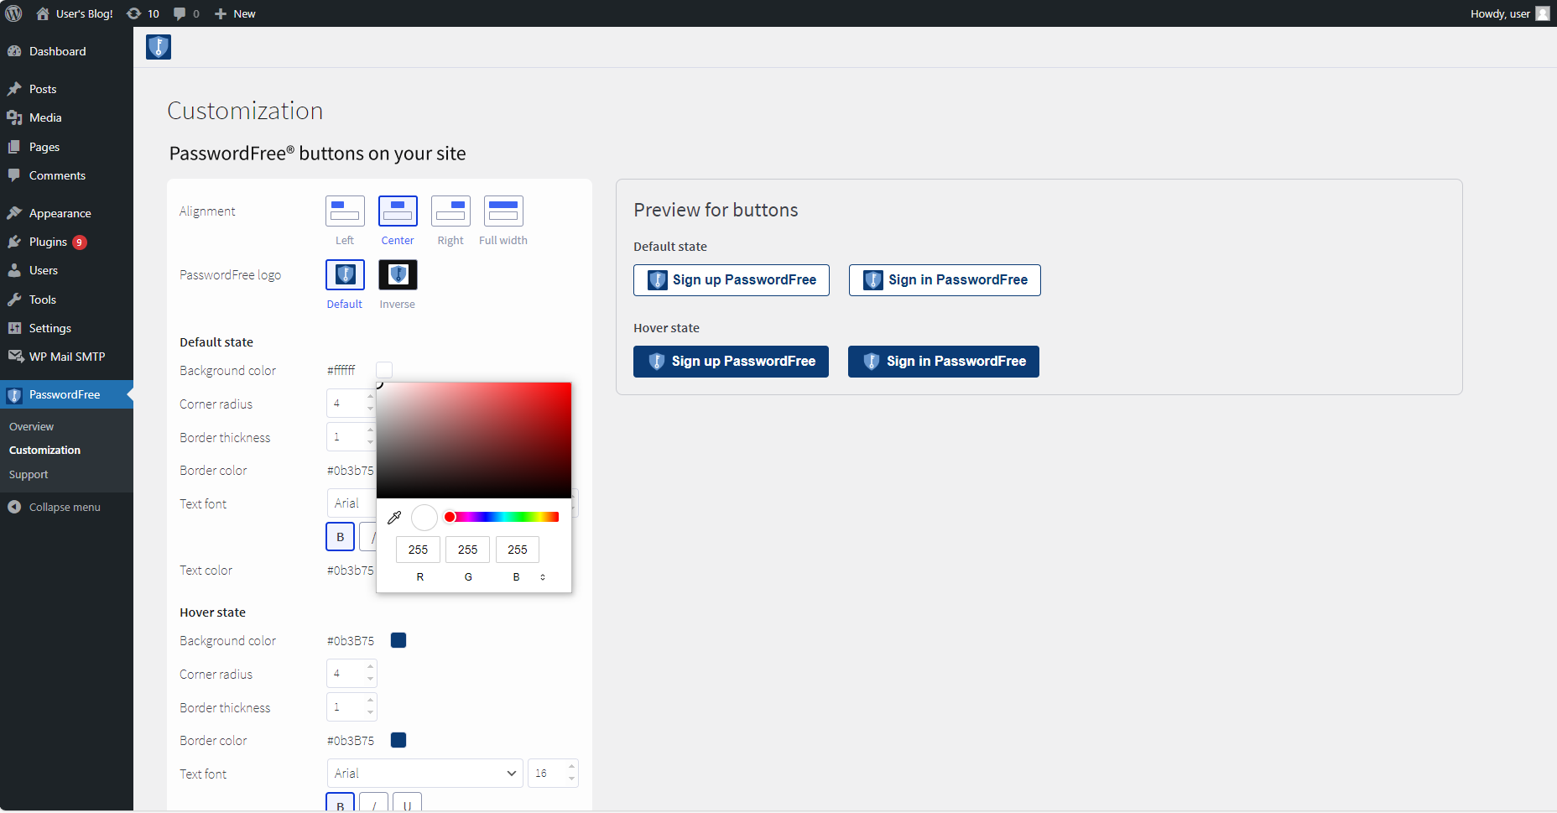1557x813 pixels.
Task: Open Pages in the sidebar
Action: coord(66,147)
